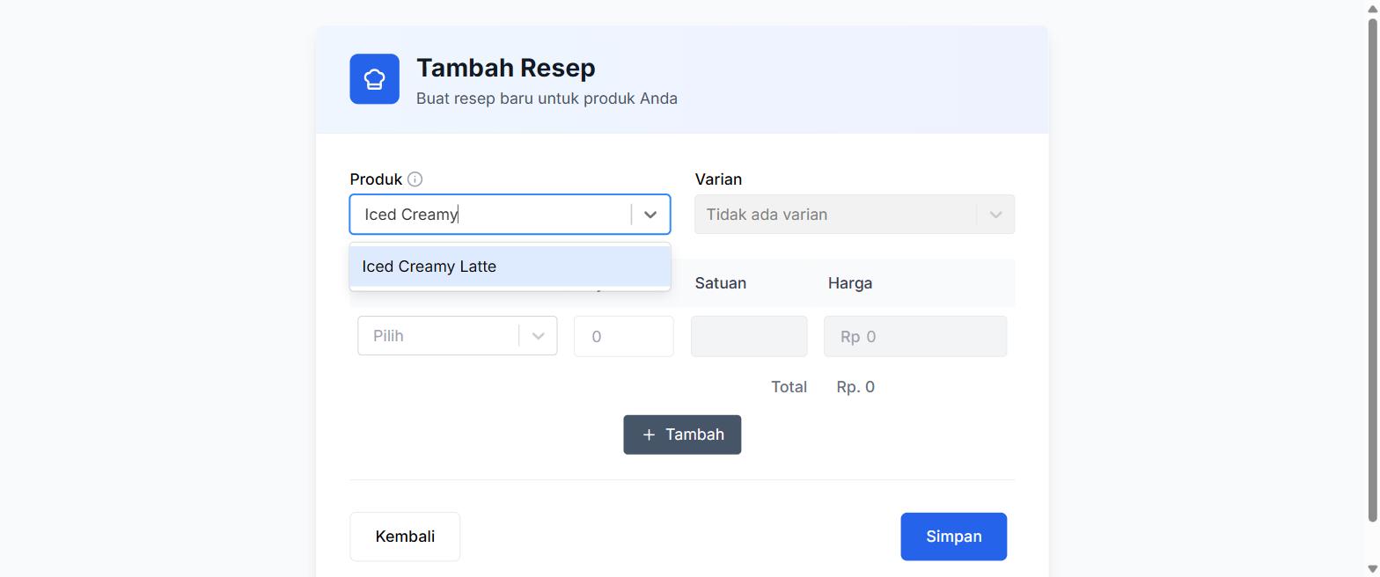
Task: Click the plus icon in Tambah button
Action: pos(649,435)
